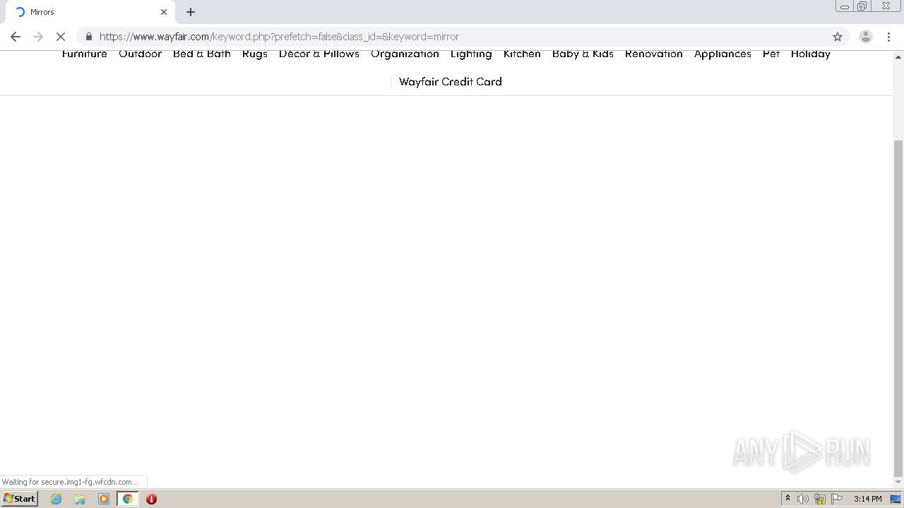The height and width of the screenshot is (508, 904).
Task: View site security info via padlock
Action: point(88,37)
